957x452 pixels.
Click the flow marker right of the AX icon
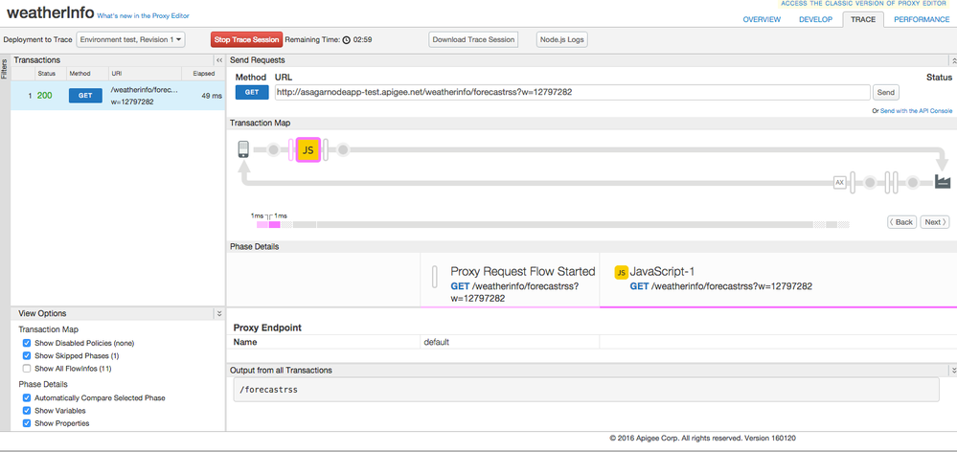[x=853, y=182]
